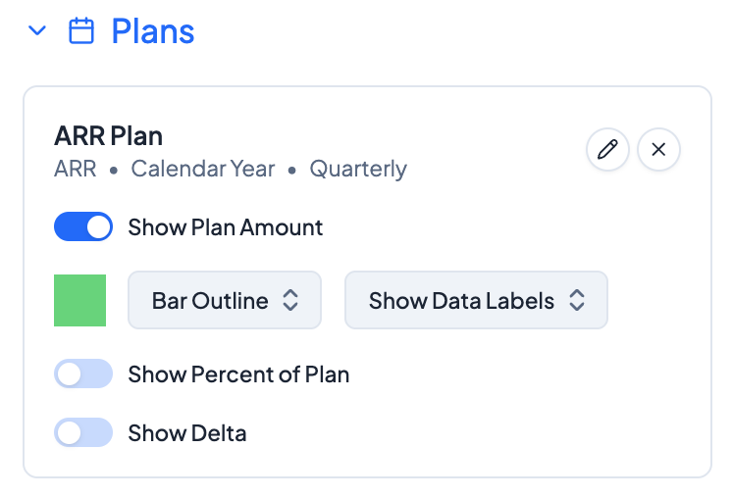Click the Plans section heading
The height and width of the screenshot is (498, 732).
153,31
